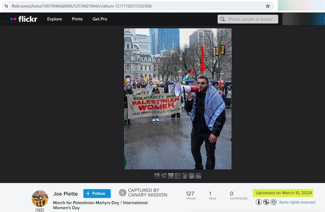Viewport: 325px width, 212px height.
Task: Open the Explore menu
Action: tap(54, 19)
